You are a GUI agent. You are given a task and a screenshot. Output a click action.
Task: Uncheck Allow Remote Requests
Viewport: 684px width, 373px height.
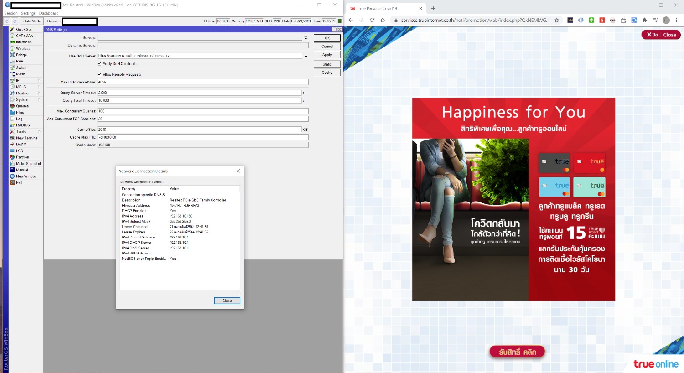(99, 74)
